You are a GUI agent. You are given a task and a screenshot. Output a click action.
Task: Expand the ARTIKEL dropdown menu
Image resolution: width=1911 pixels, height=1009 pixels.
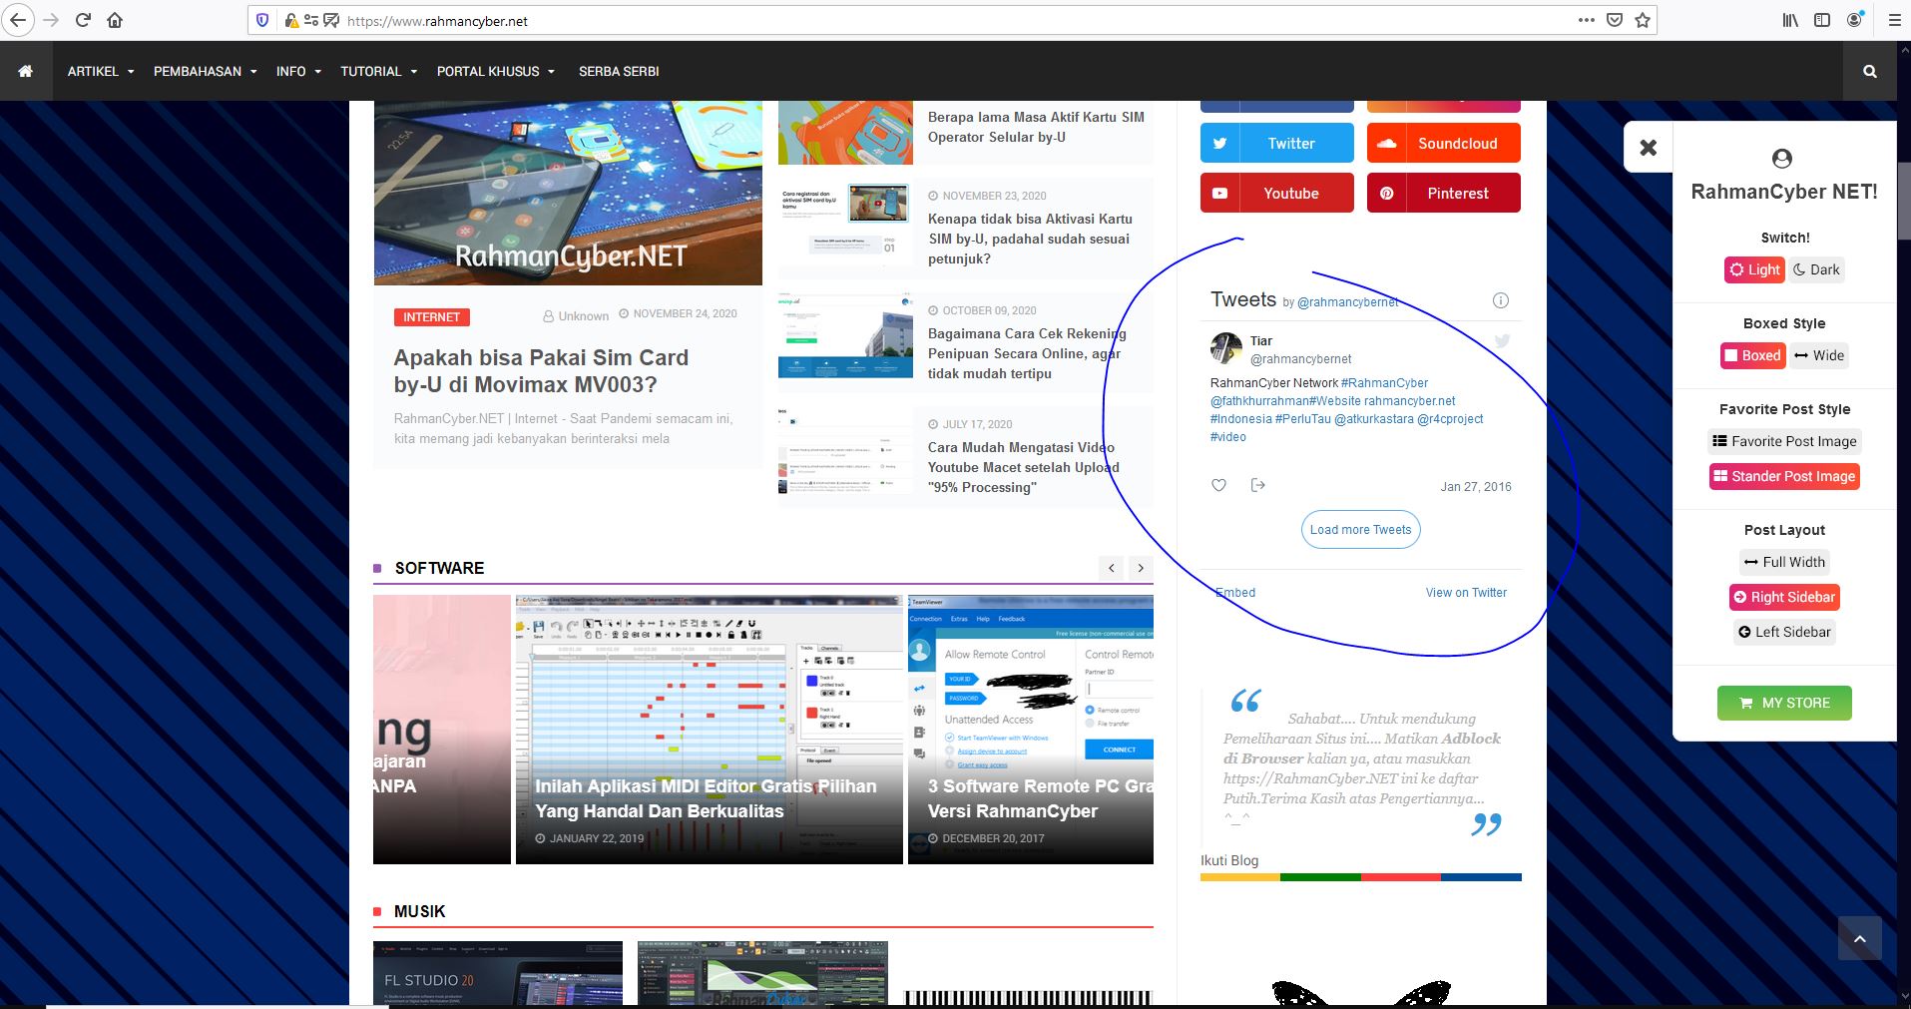101,71
